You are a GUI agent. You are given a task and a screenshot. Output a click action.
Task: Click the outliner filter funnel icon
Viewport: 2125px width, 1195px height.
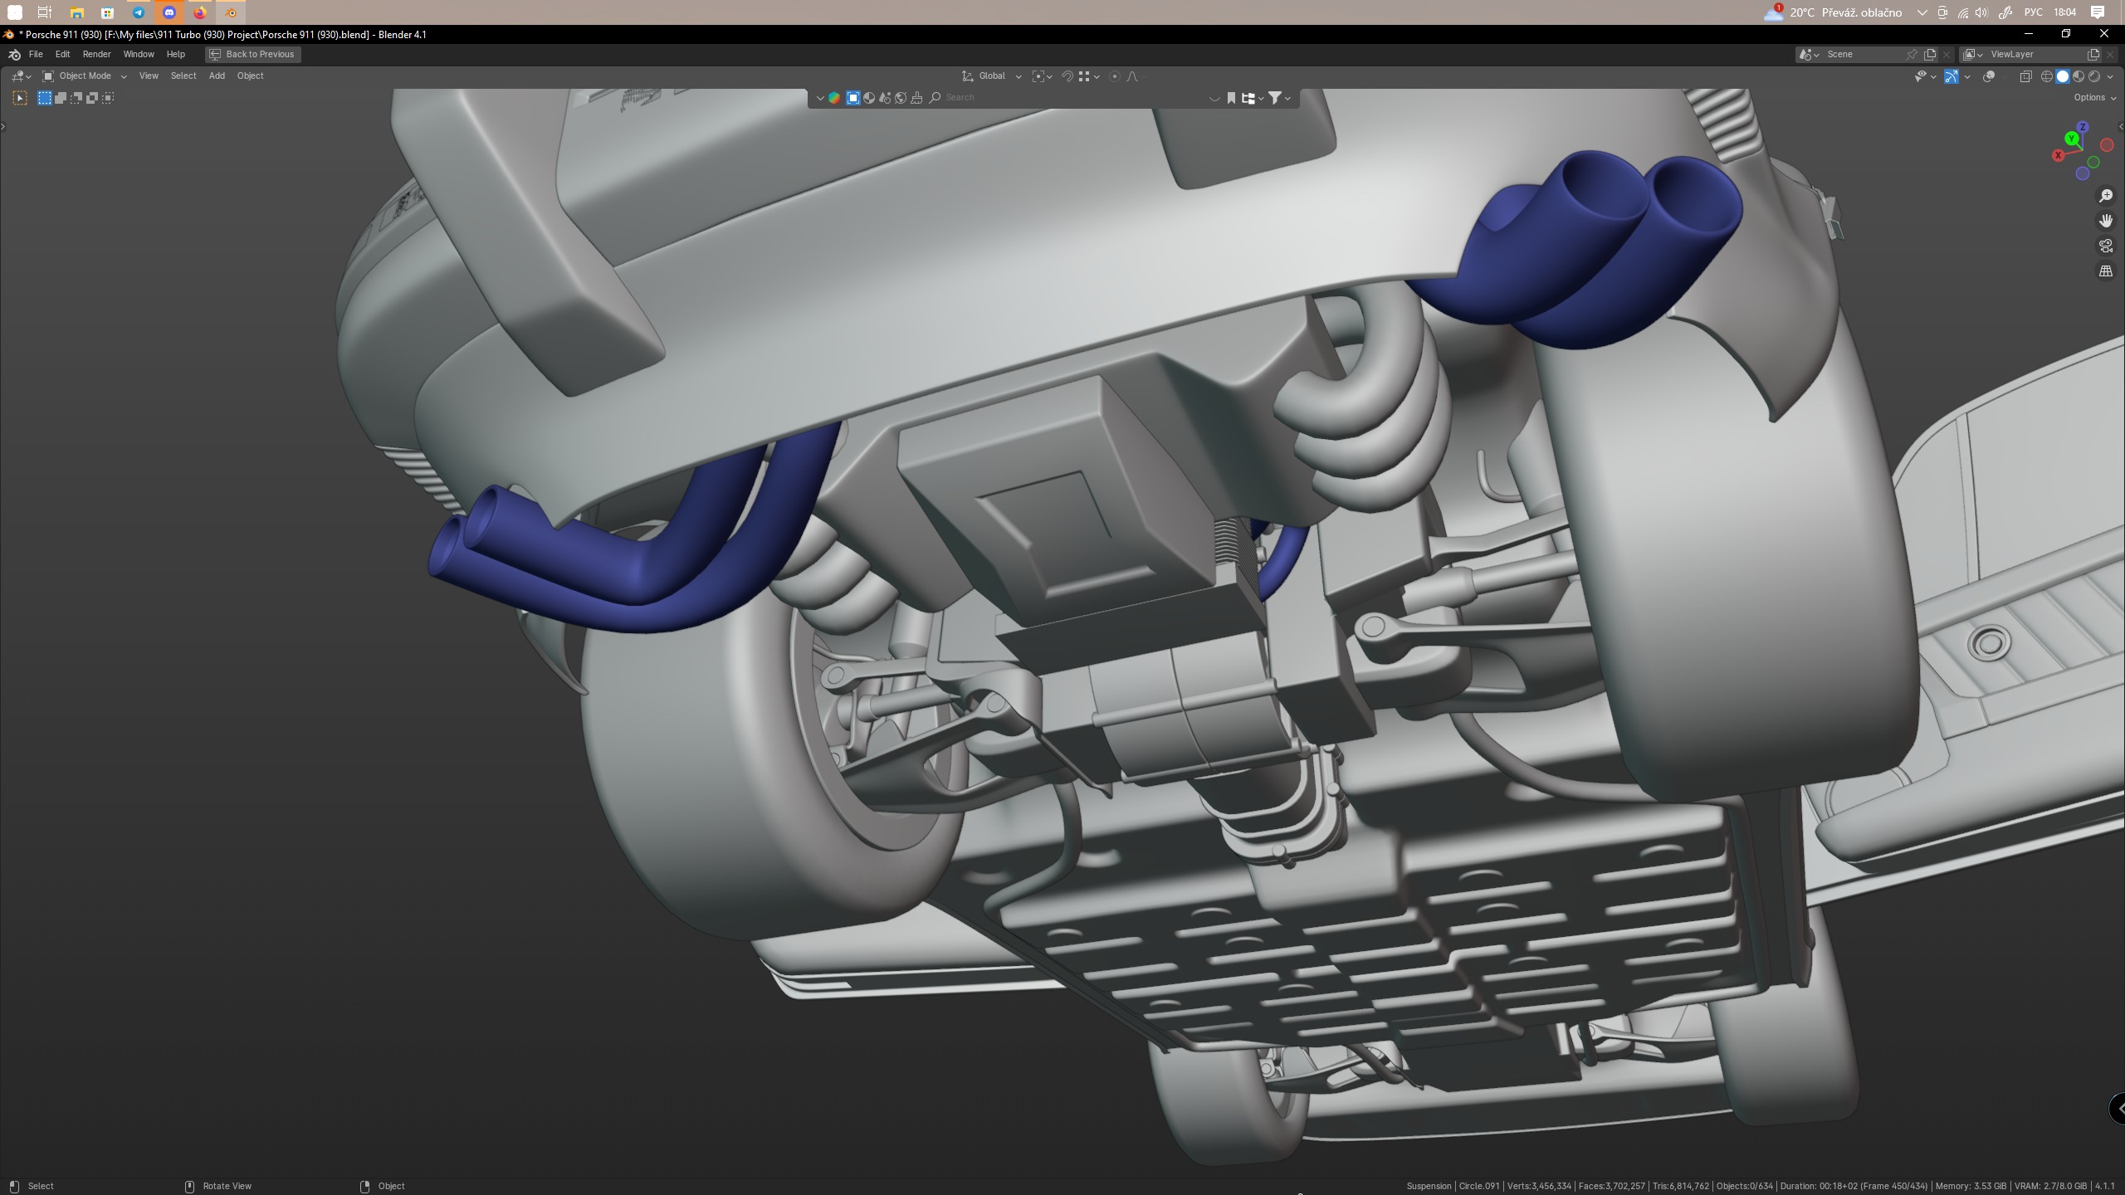[x=1275, y=98]
